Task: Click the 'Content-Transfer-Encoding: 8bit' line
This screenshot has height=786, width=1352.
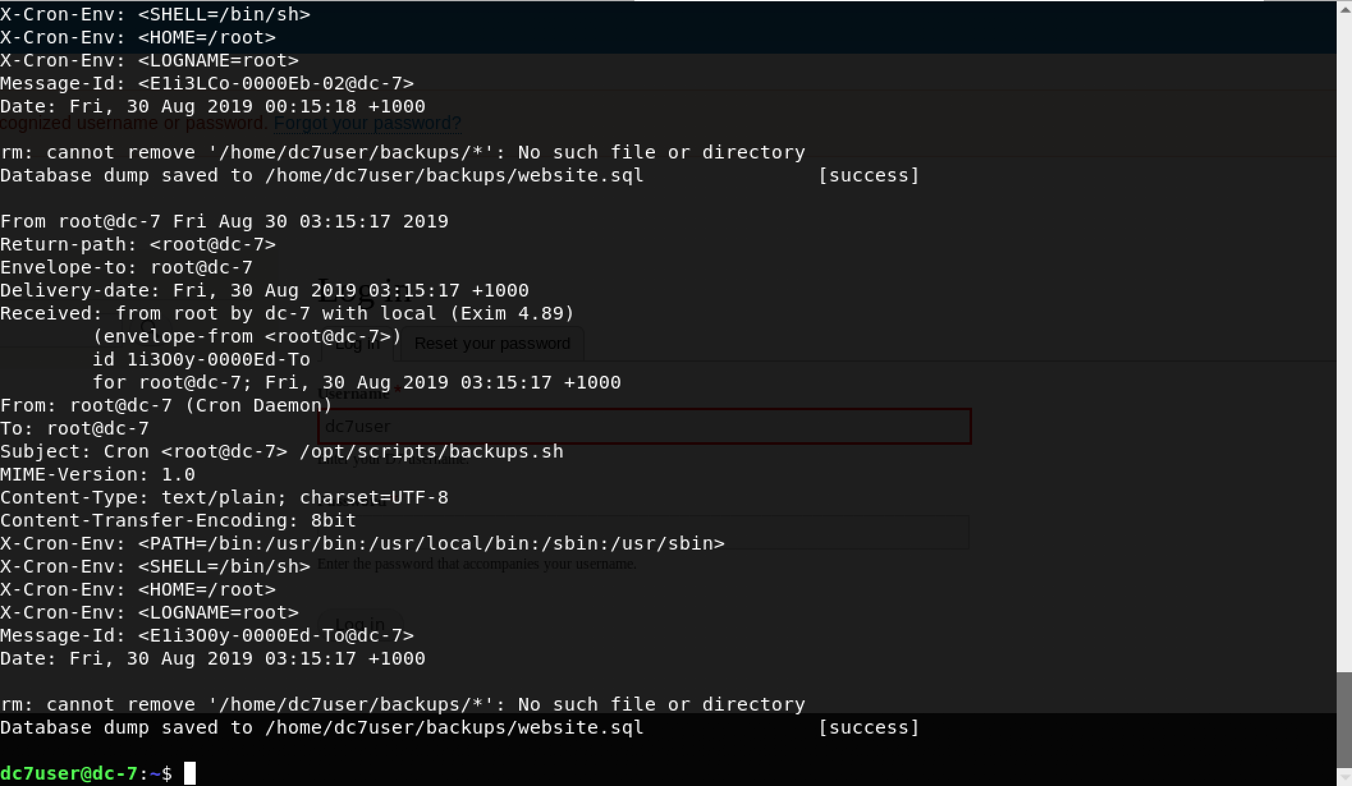Action: [x=178, y=520]
